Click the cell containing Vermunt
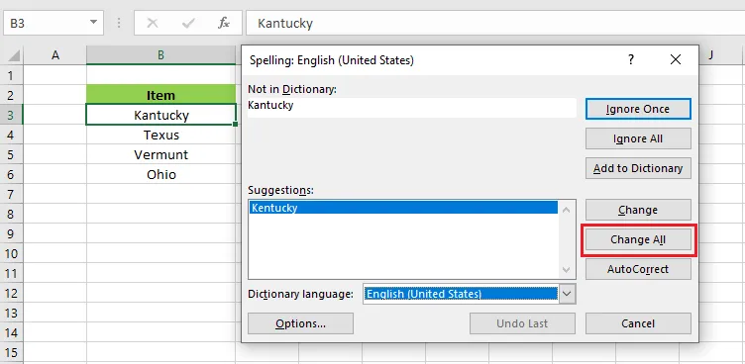This screenshot has width=745, height=364. pos(161,154)
